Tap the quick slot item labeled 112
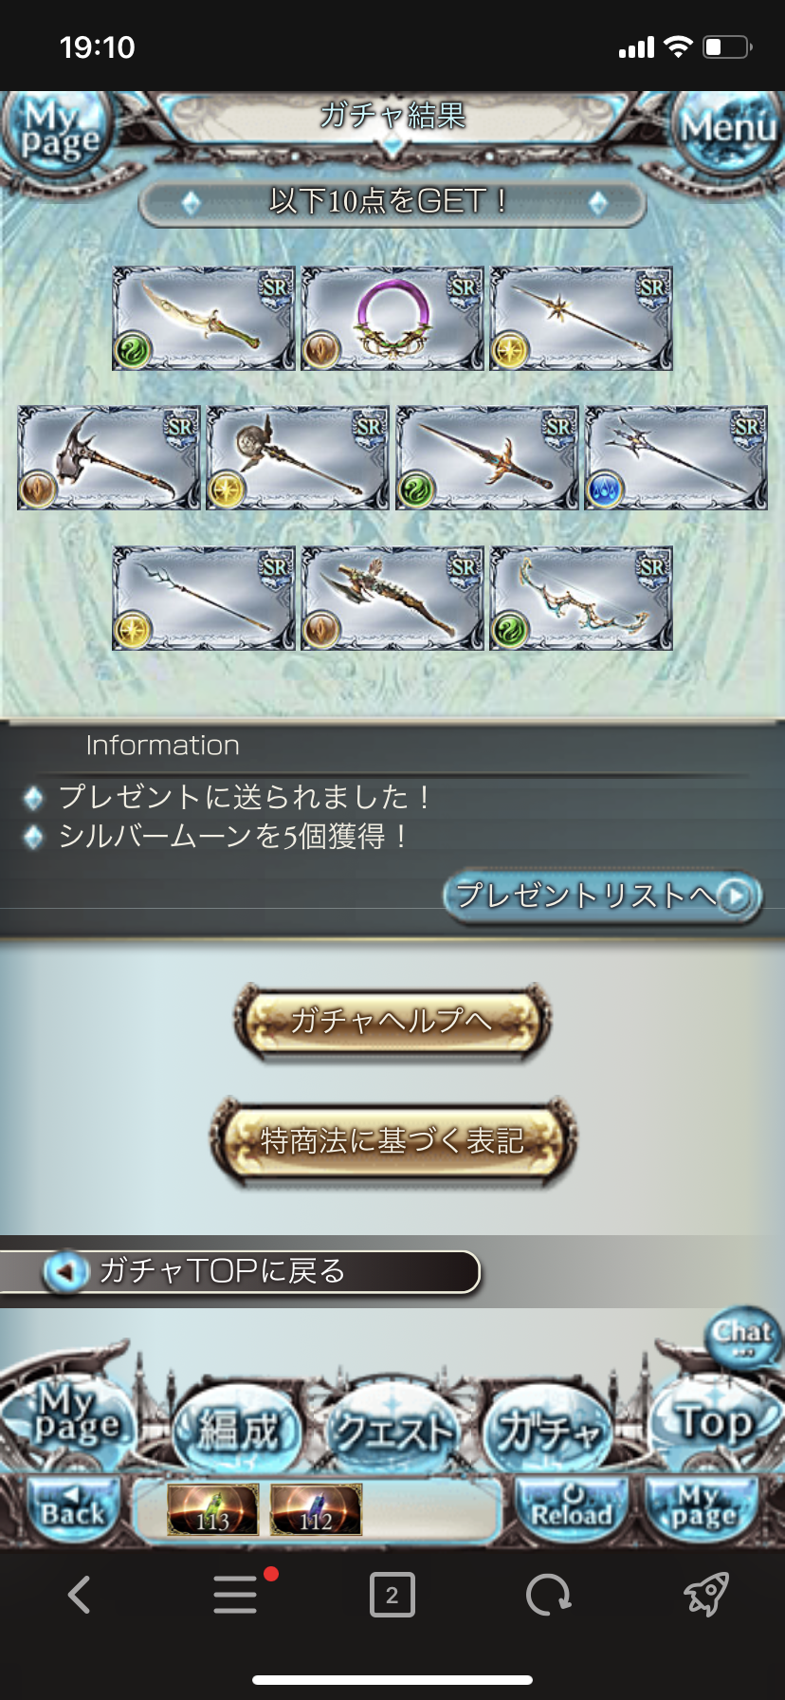The image size is (785, 1700). click(x=316, y=1510)
